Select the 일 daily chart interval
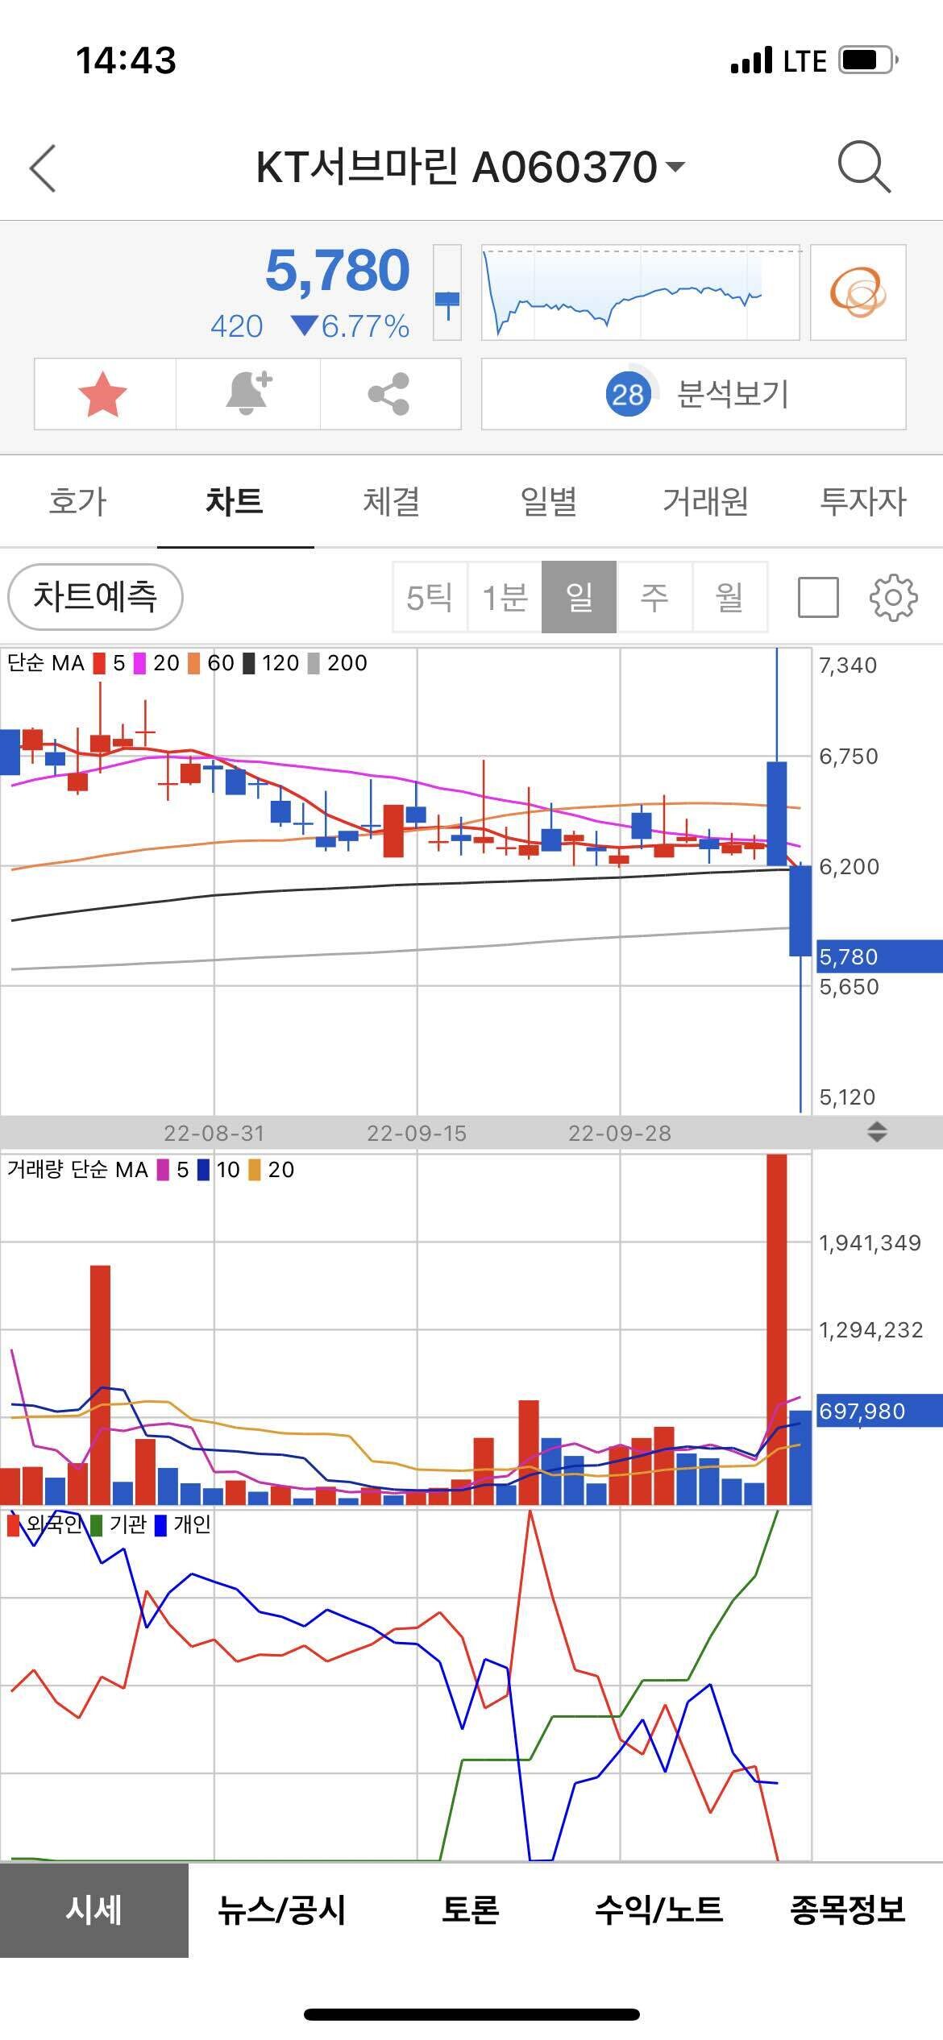The width and height of the screenshot is (943, 2040). point(580,597)
